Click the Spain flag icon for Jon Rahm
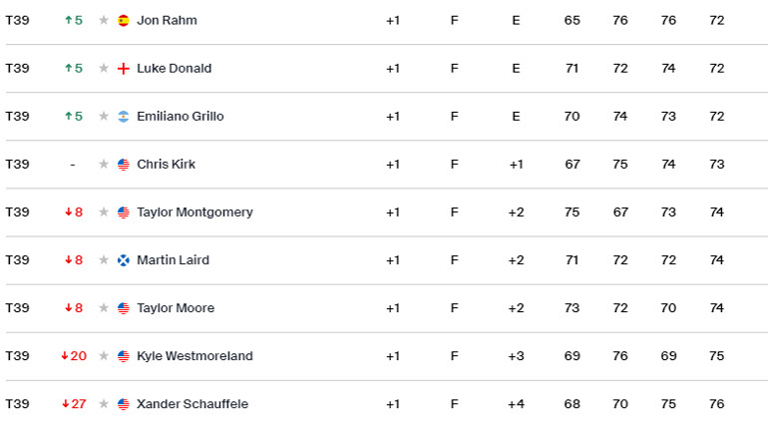The width and height of the screenshot is (768, 421). click(x=124, y=21)
